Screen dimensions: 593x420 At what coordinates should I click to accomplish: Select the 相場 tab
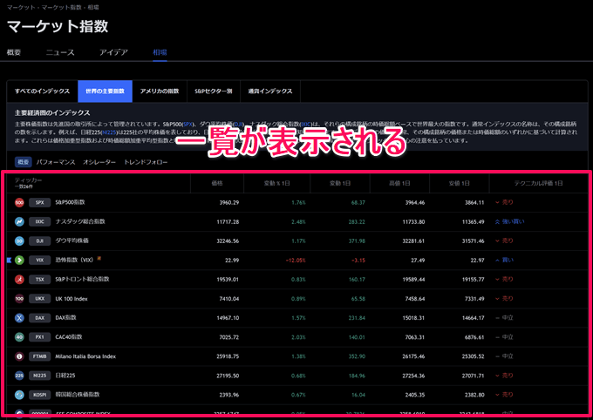pyautogui.click(x=160, y=52)
